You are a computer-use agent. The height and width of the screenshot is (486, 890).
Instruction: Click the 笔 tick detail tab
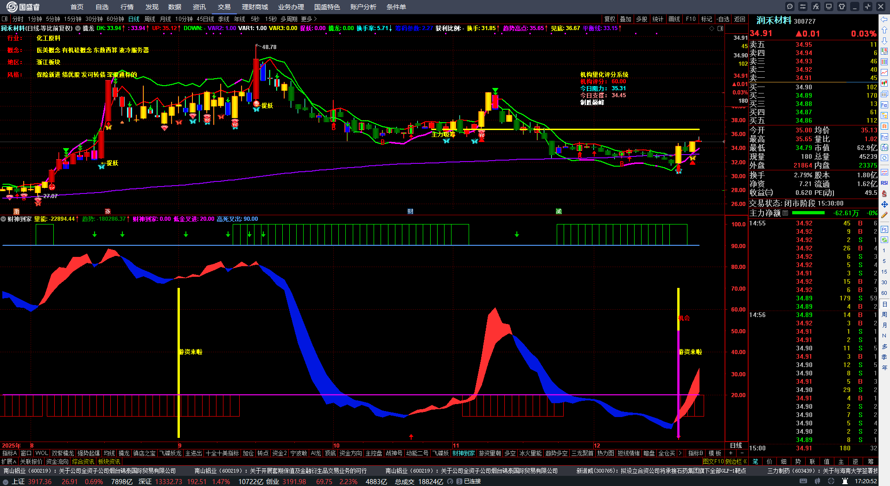pyautogui.click(x=756, y=461)
